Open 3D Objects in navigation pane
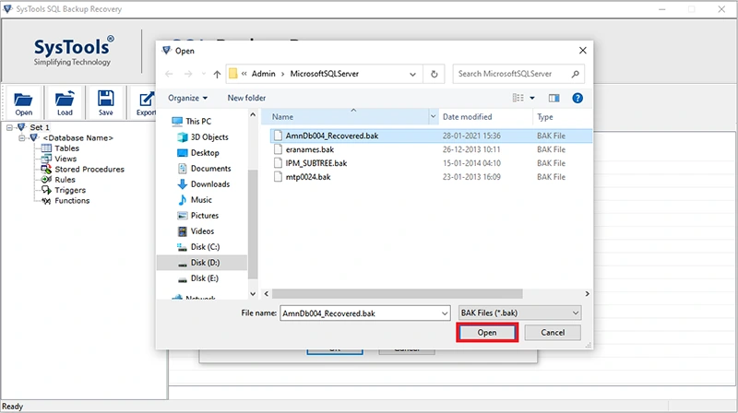Viewport: 738px width, 413px height. coord(203,136)
